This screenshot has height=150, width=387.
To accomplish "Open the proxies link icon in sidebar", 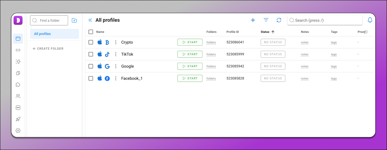I will coord(18,50).
